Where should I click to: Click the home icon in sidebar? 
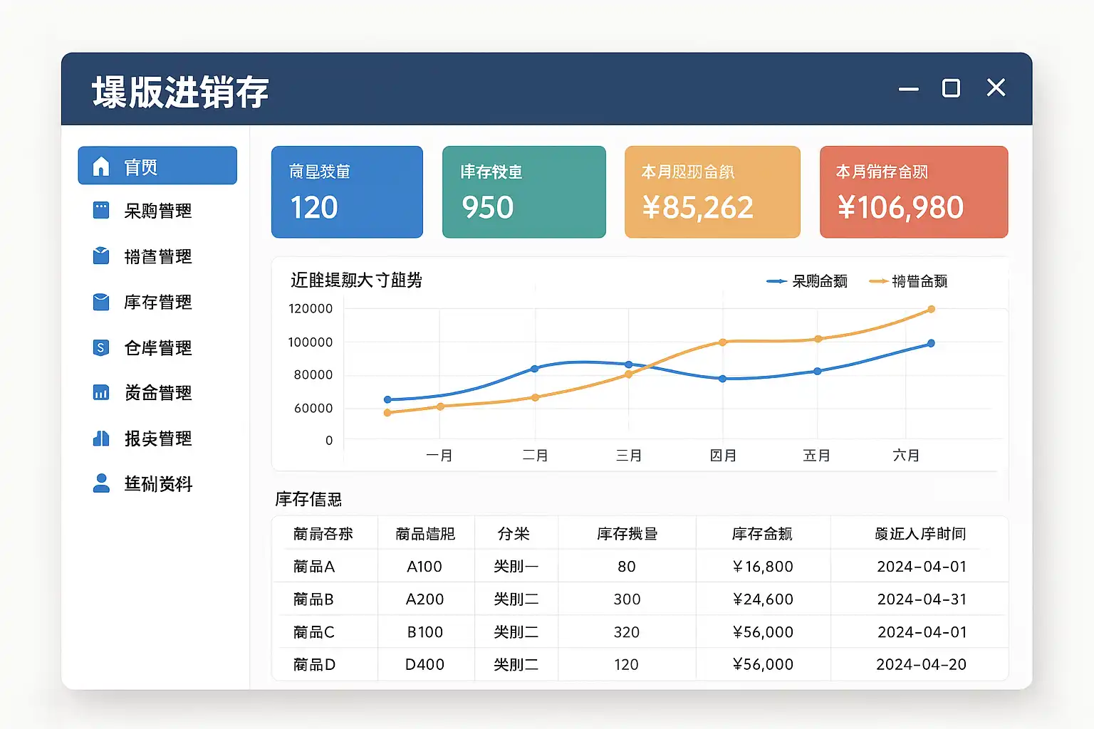tap(101, 167)
